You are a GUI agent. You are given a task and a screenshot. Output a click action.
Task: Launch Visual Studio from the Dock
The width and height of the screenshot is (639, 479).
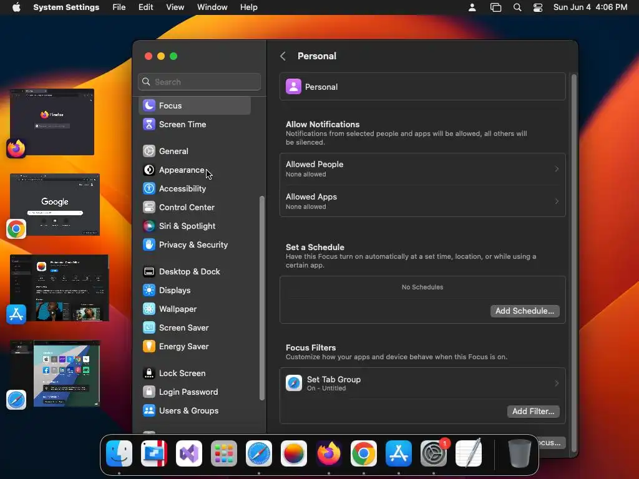tap(189, 453)
